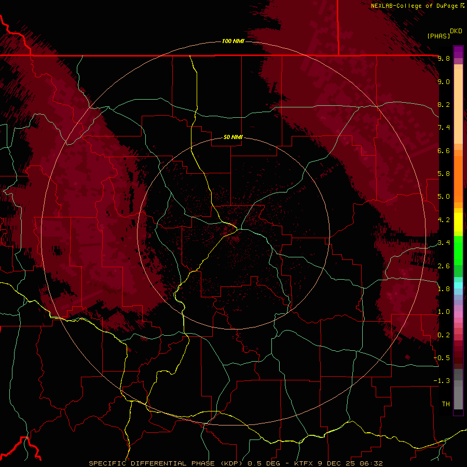
Task: Click the 100 NMI range ring label
Action: pyautogui.click(x=233, y=41)
